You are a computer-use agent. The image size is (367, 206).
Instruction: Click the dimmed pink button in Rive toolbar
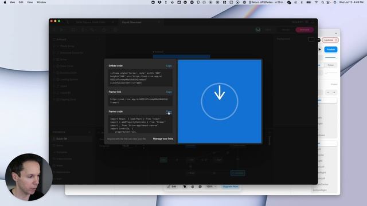[304, 30]
